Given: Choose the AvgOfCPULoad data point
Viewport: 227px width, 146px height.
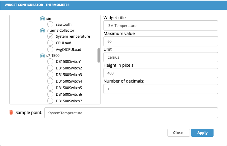Looking at the screenshot, I should click(50, 49).
